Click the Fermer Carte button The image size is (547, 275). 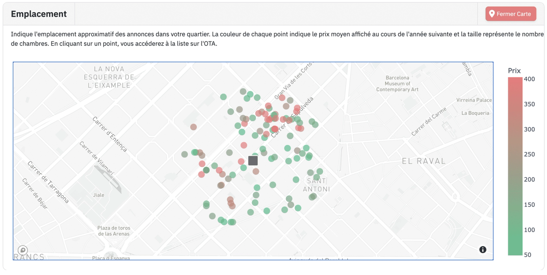pyautogui.click(x=510, y=14)
